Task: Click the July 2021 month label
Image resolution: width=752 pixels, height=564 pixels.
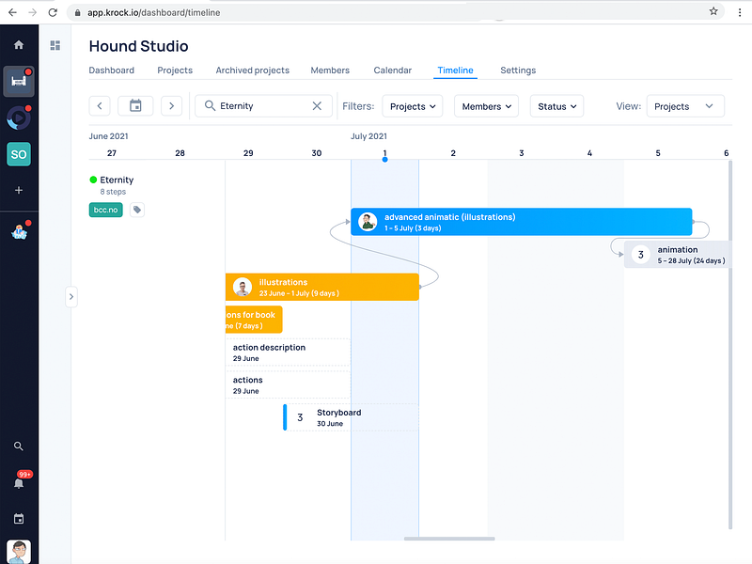Action: pos(368,136)
